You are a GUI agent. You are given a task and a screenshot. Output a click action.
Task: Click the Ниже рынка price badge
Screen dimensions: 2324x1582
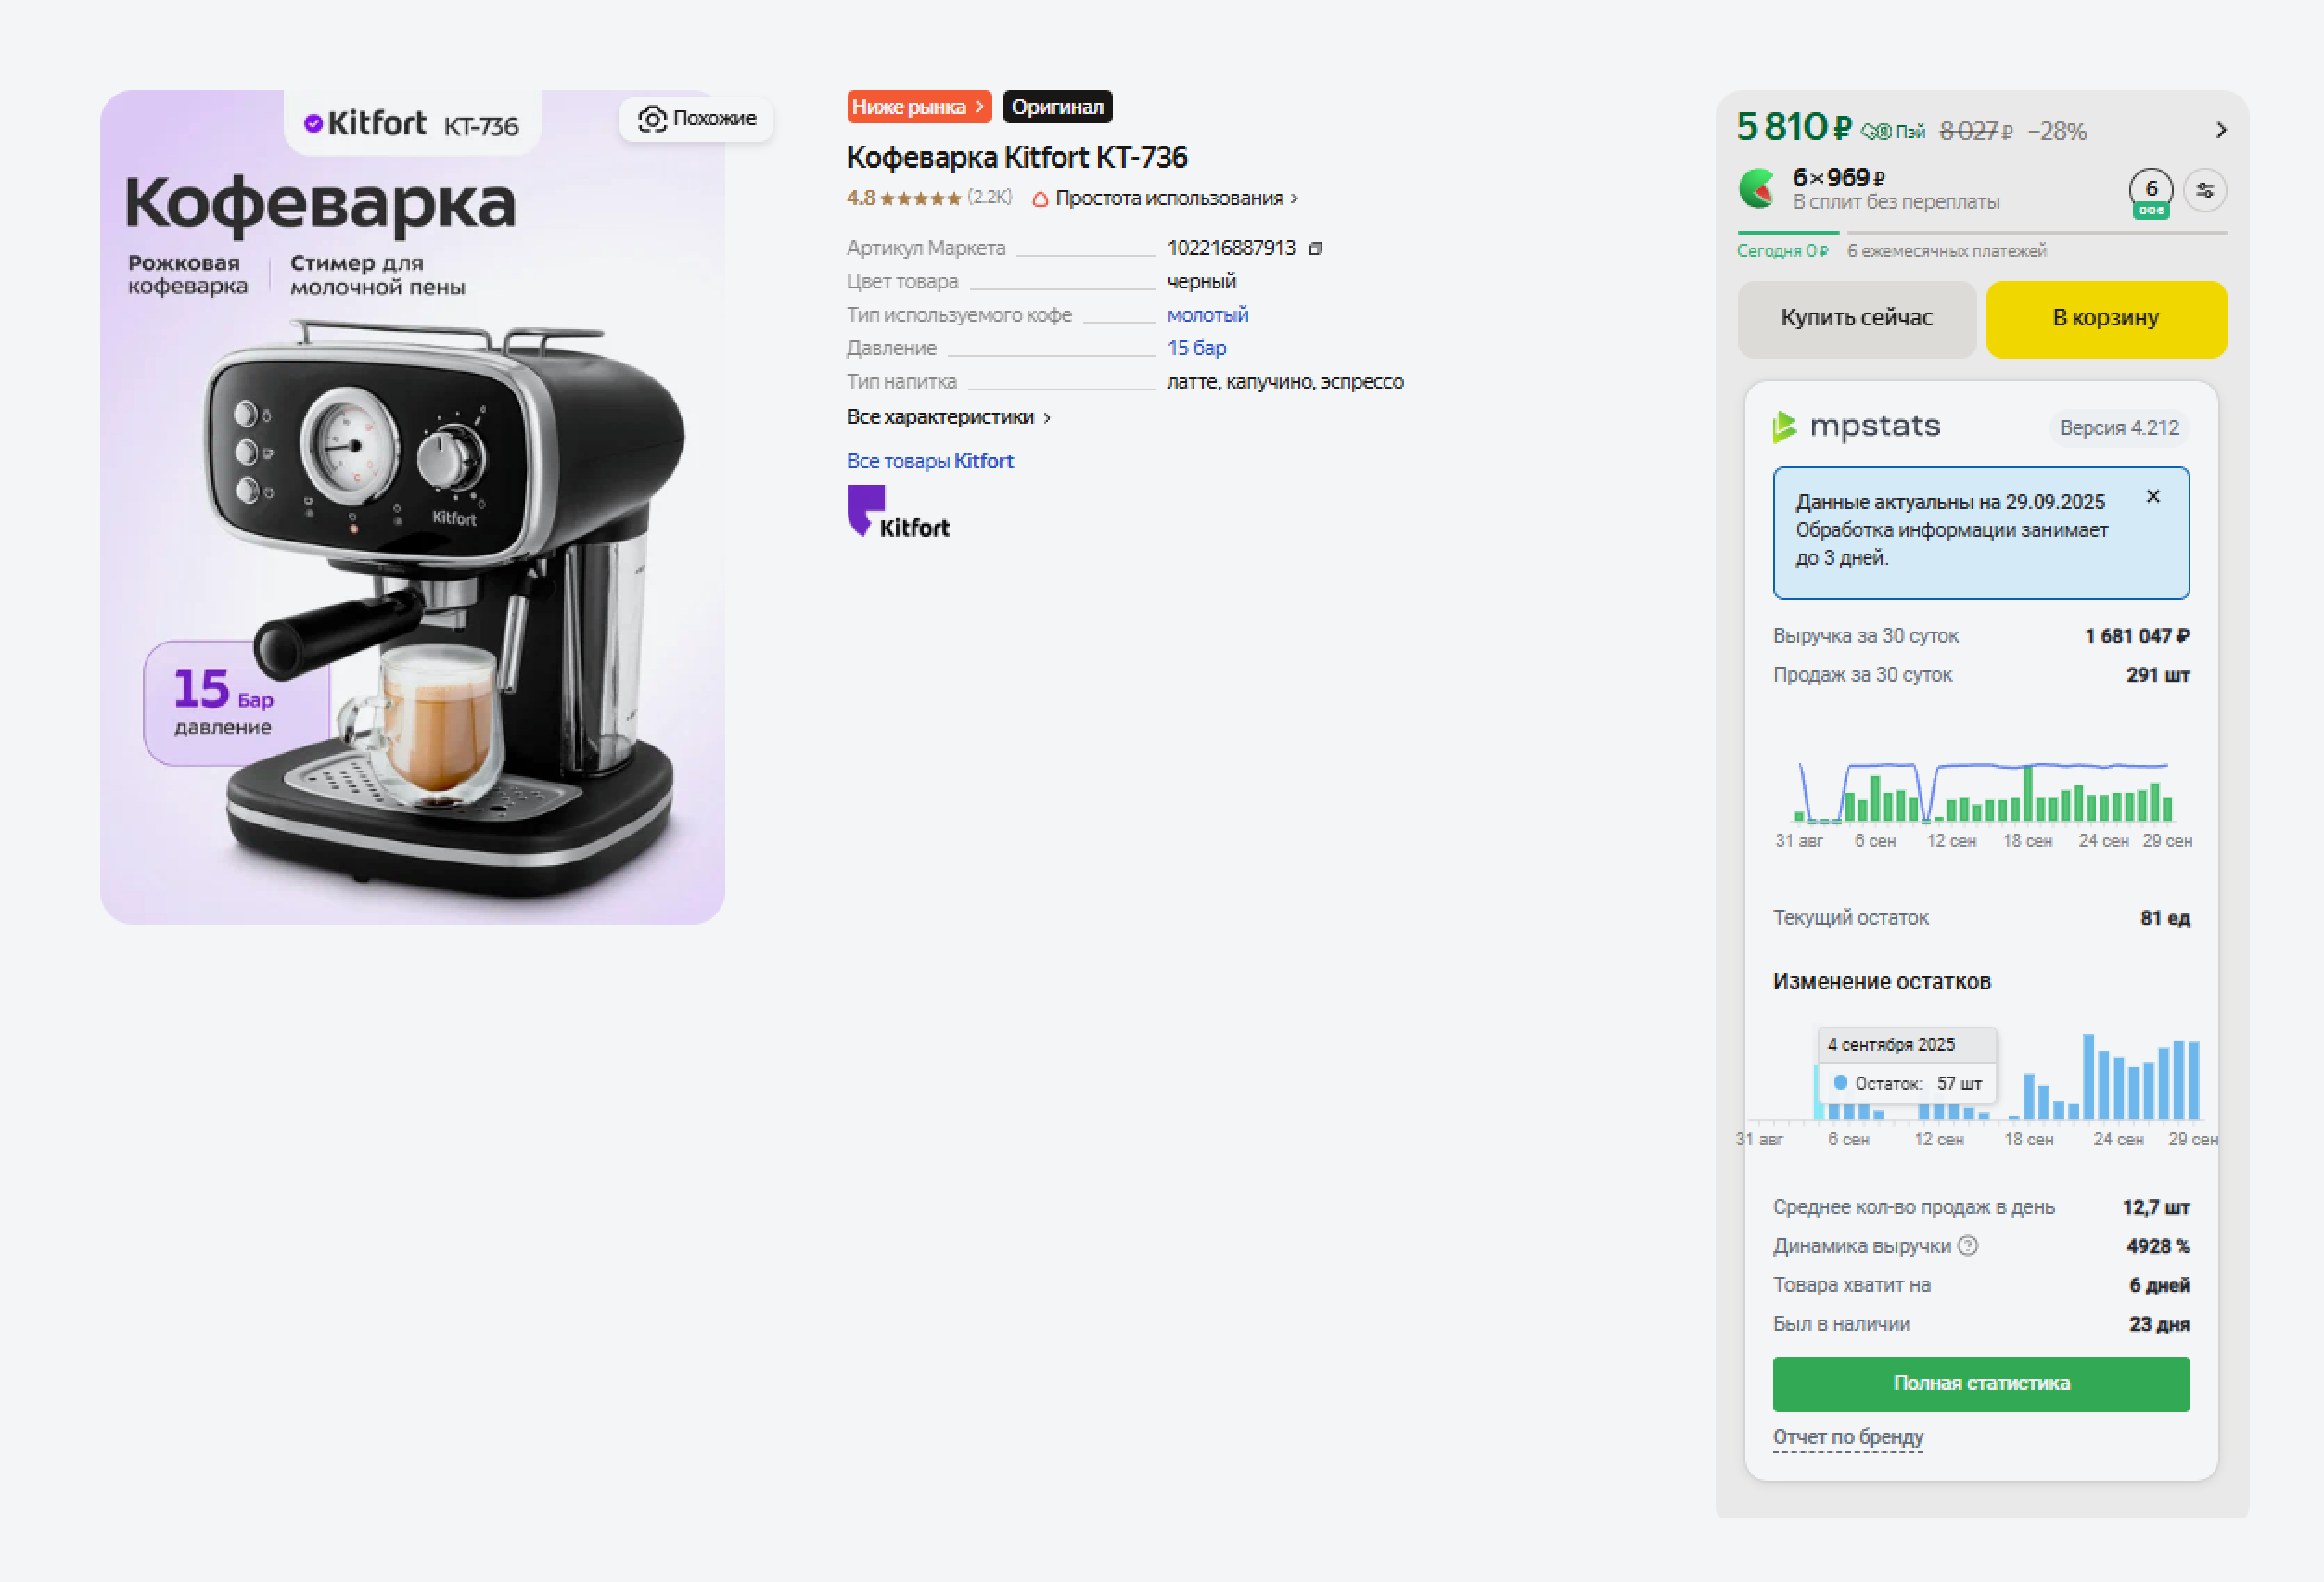point(919,107)
